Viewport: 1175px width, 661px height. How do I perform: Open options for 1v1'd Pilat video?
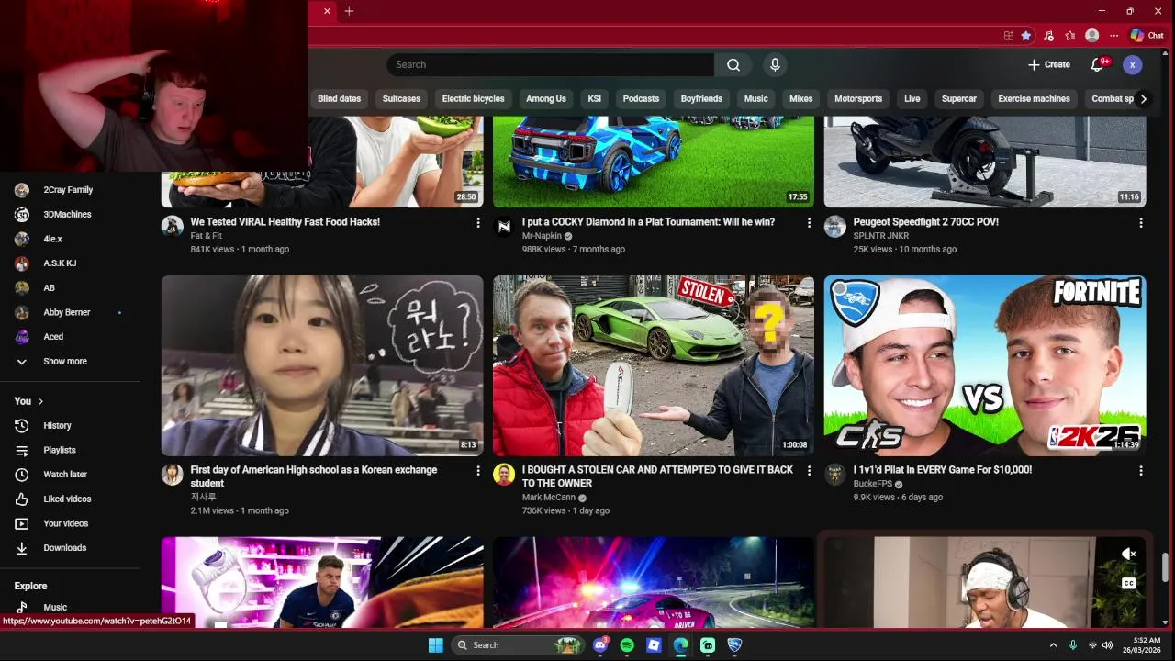1140,471
